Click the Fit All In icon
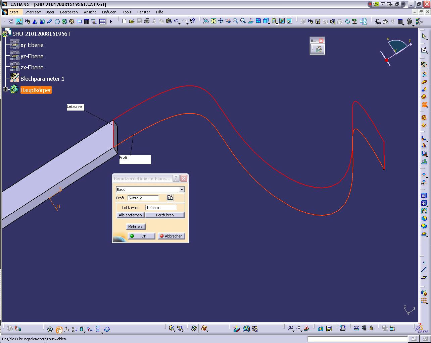Image resolution: width=431 pixels, height=343 pixels. (x=213, y=21)
